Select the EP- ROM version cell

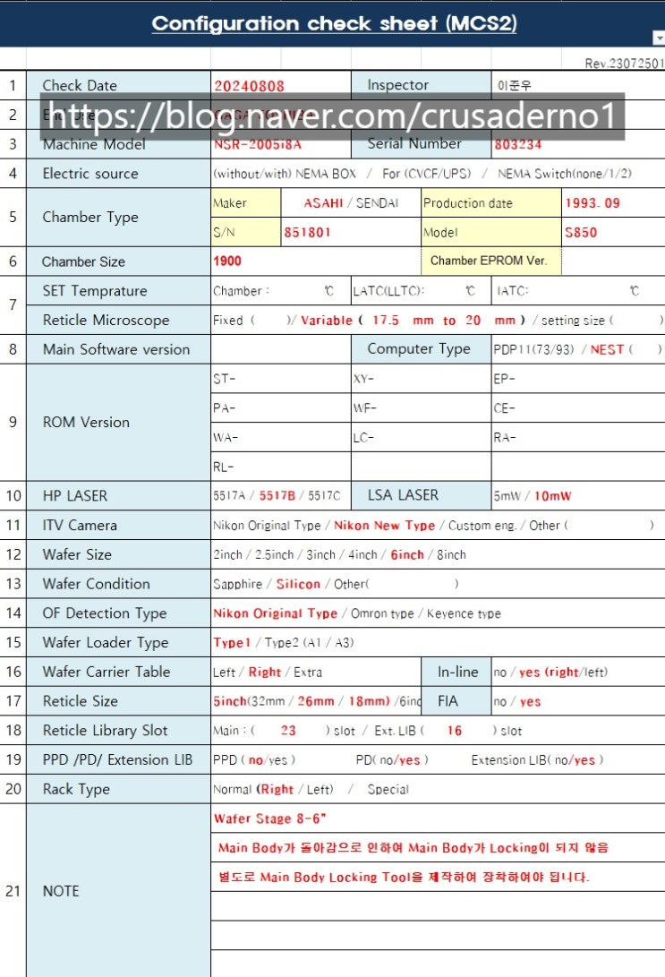[x=578, y=379]
